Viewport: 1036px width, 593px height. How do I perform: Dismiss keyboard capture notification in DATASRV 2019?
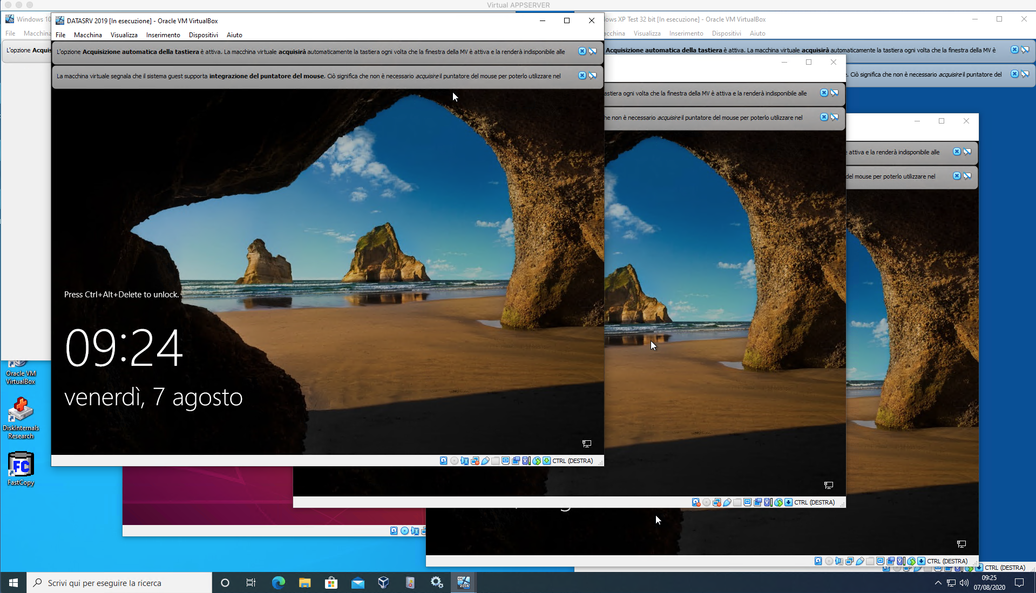tap(582, 51)
